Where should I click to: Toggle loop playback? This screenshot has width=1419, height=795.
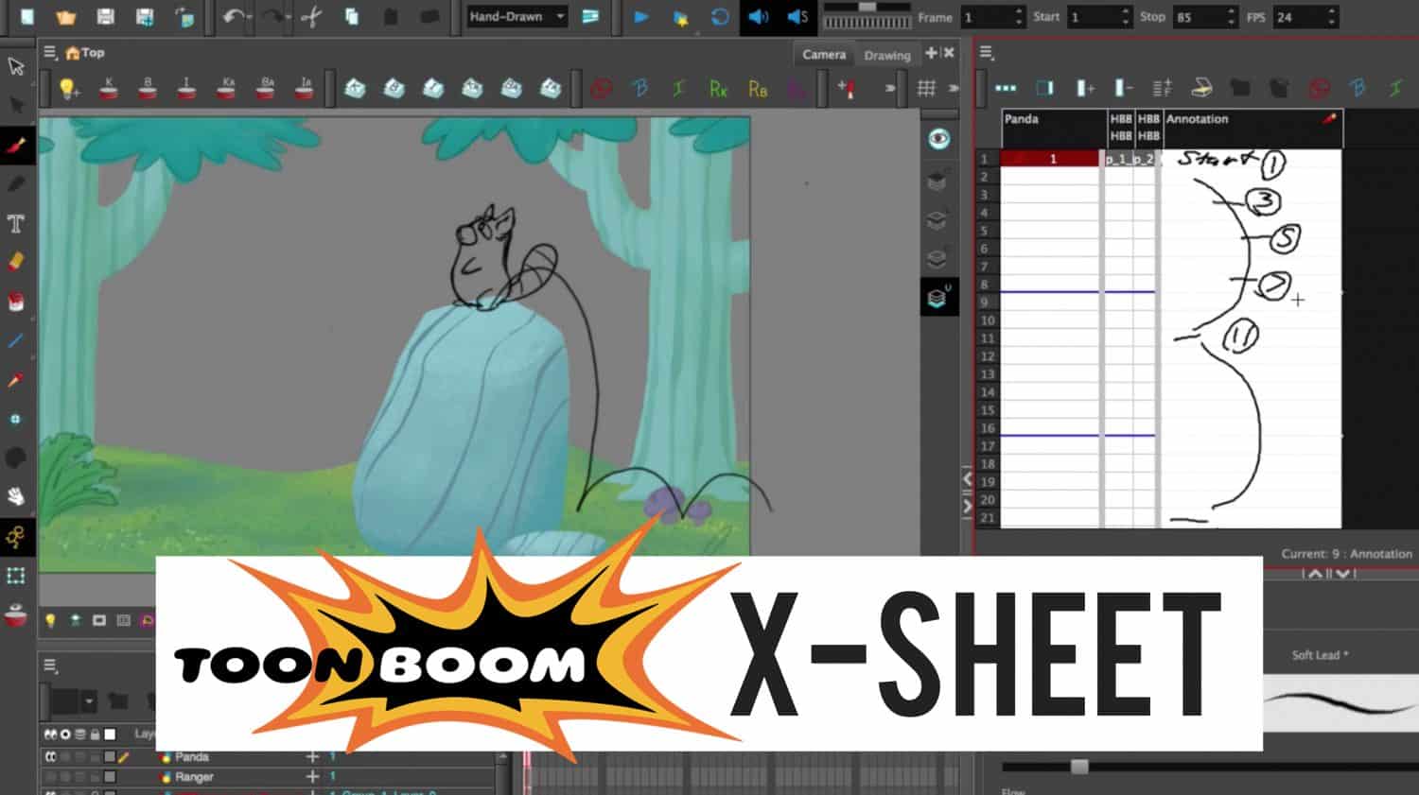click(720, 16)
